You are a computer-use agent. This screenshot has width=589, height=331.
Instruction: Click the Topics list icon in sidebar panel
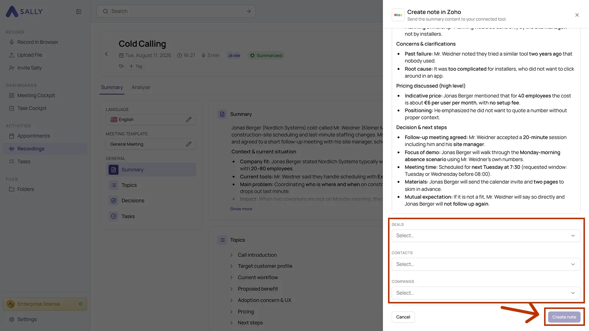click(x=114, y=185)
